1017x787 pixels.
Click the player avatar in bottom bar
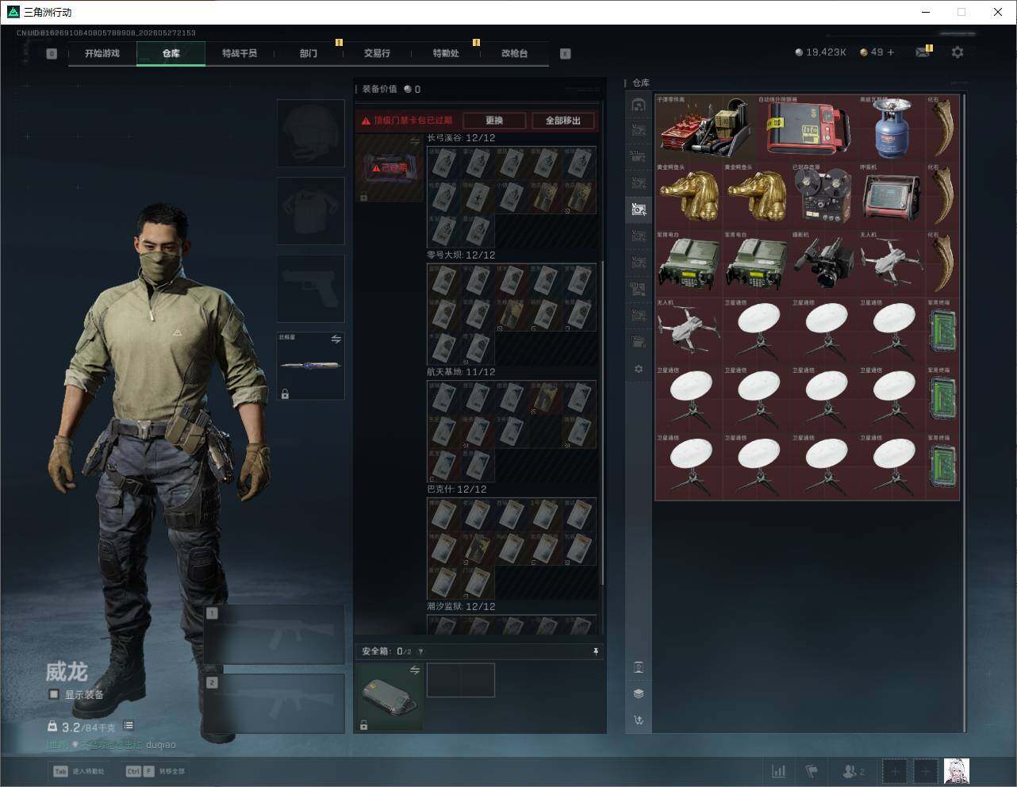956,771
